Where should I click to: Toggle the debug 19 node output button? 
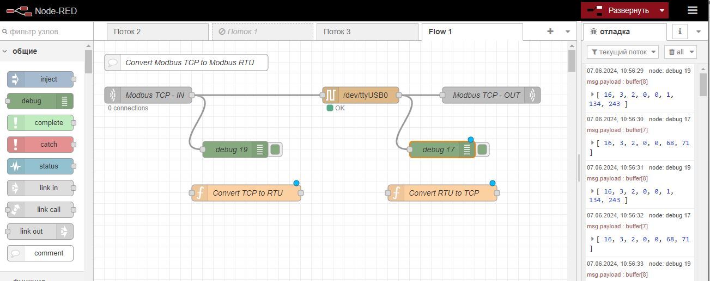point(275,149)
